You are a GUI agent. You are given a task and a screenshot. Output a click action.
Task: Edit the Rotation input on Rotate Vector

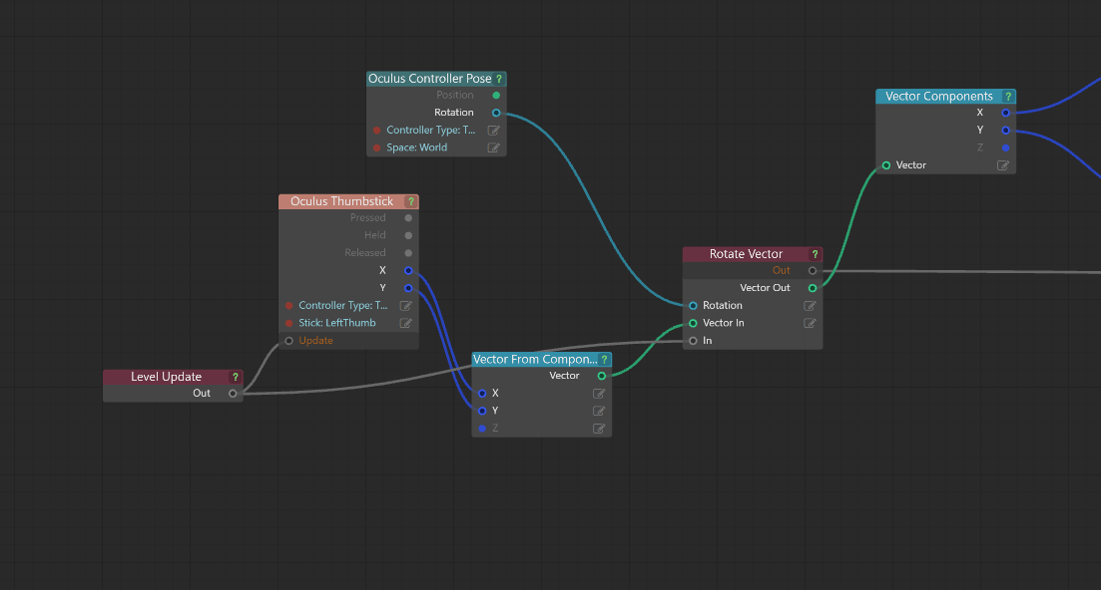[810, 305]
